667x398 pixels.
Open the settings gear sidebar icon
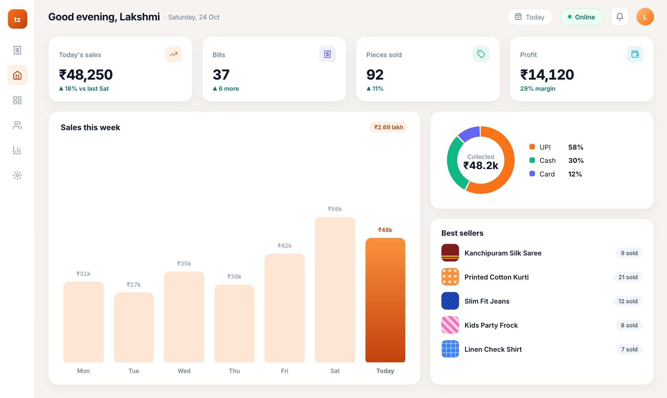17,175
